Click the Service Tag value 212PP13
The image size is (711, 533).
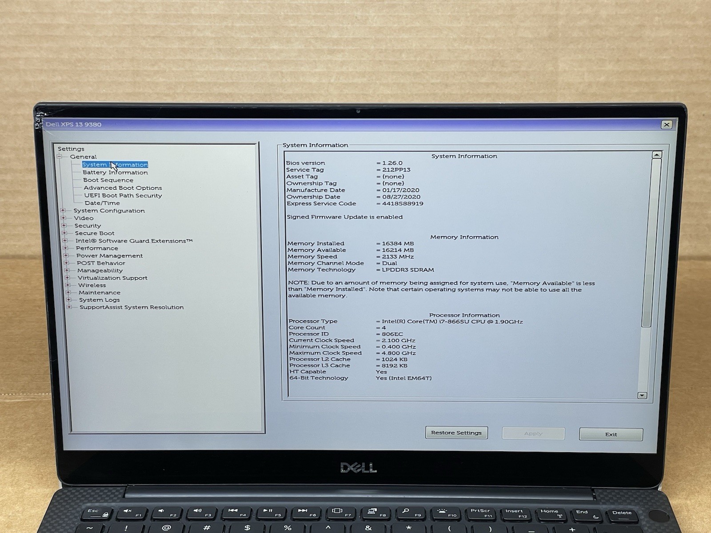(396, 170)
